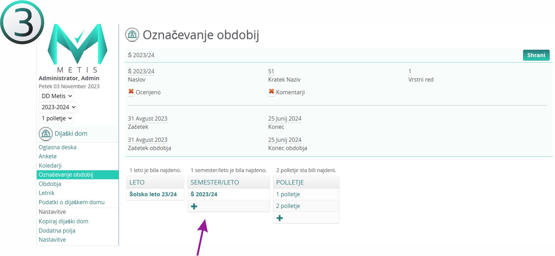Add new polletje with plus icon
Image resolution: width=555 pixels, height=256 pixels.
tap(280, 218)
